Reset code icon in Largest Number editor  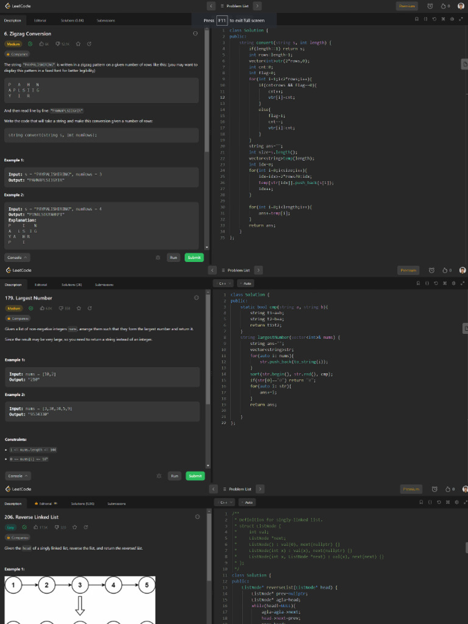(436, 283)
